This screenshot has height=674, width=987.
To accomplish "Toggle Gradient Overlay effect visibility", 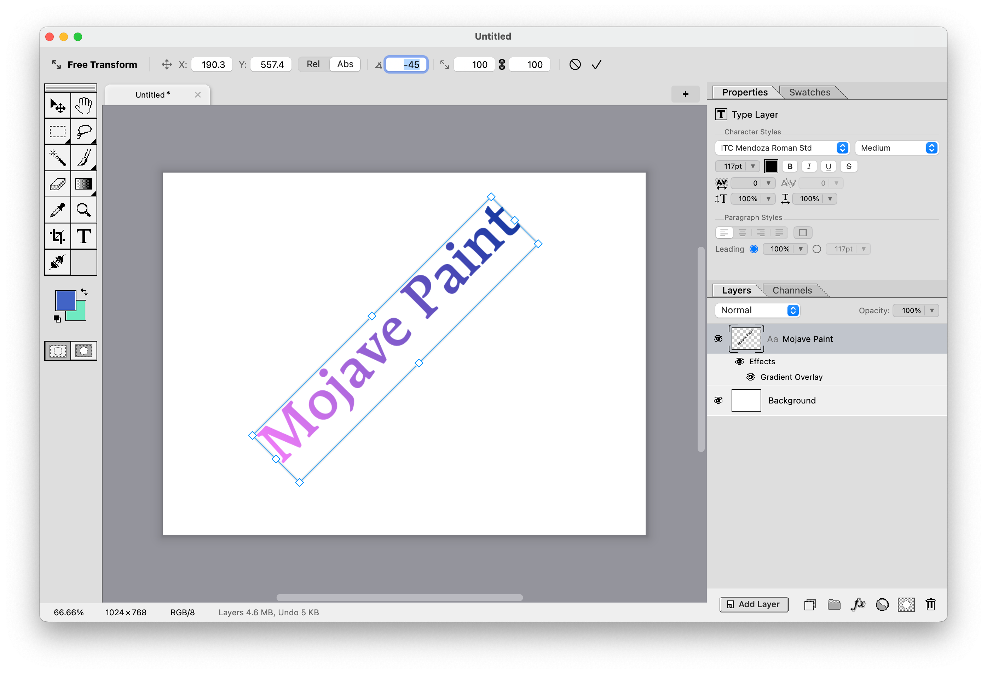I will tap(751, 377).
